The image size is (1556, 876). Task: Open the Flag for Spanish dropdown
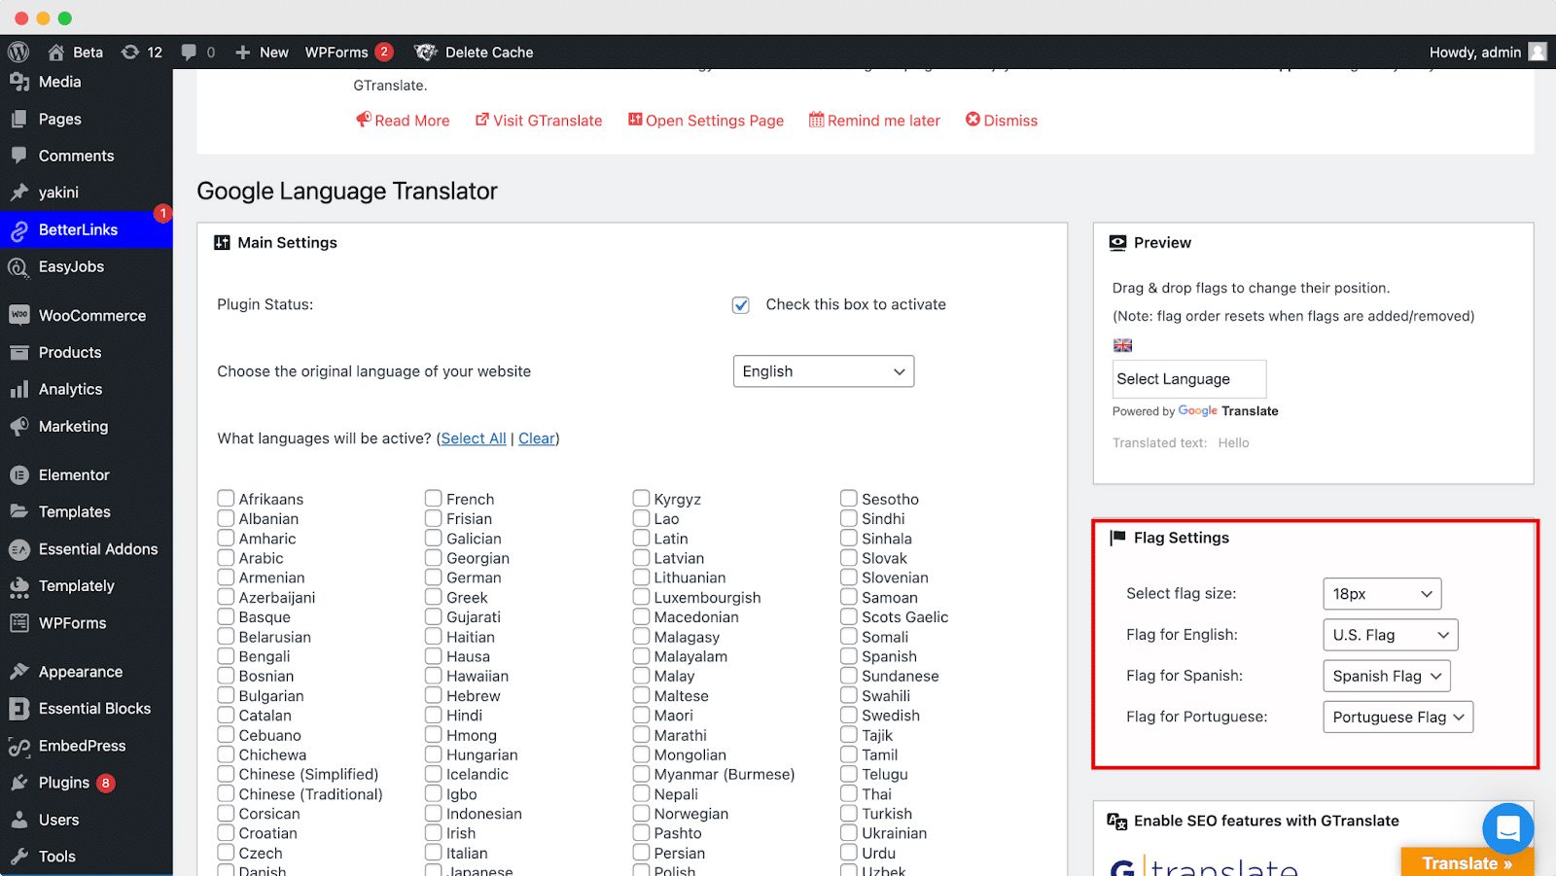(x=1386, y=676)
